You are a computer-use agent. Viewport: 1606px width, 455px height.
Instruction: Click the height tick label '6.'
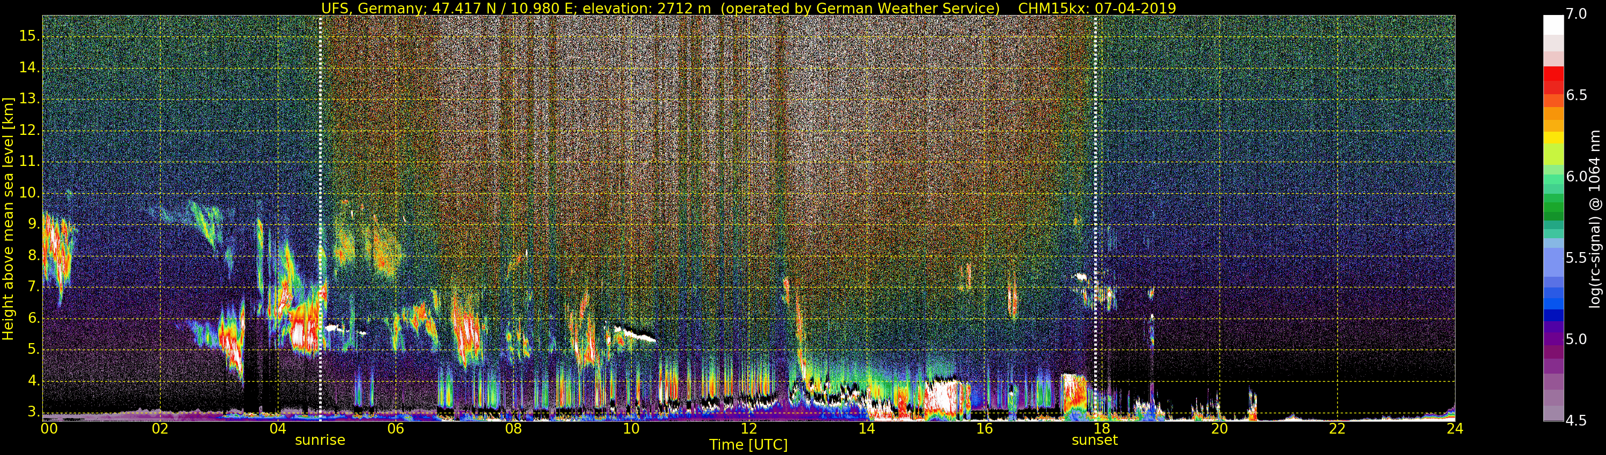[33, 318]
